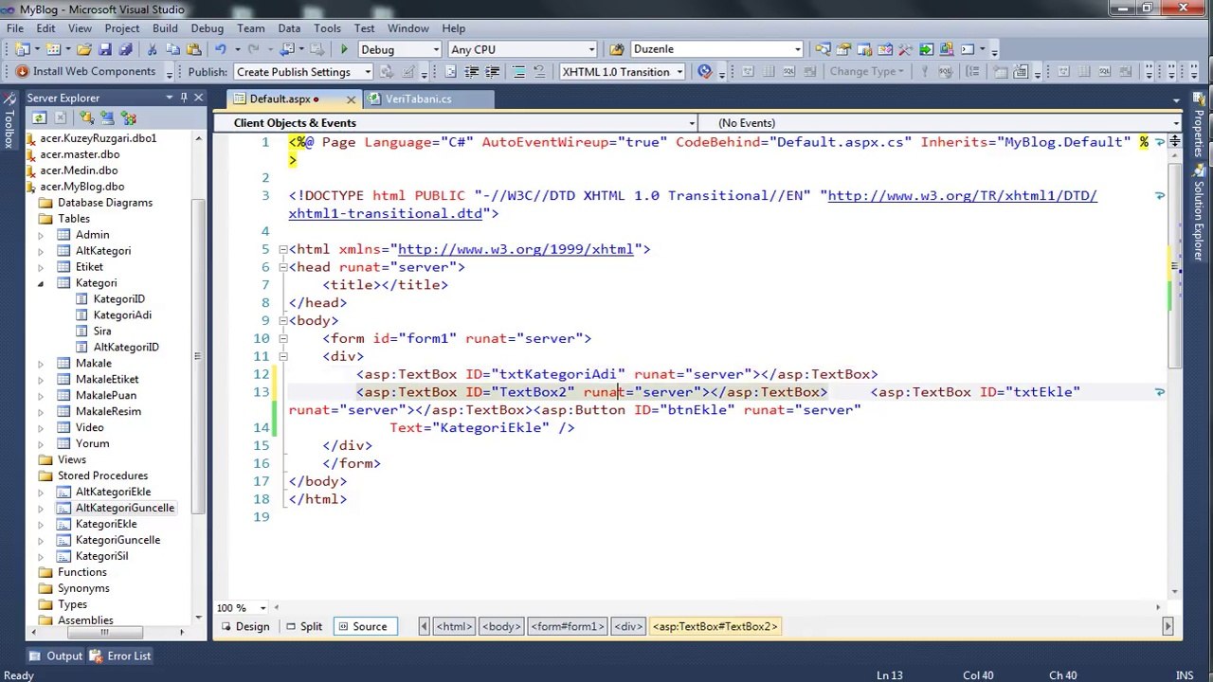Click the New Project toolbar icon
The image size is (1213, 682).
23,49
